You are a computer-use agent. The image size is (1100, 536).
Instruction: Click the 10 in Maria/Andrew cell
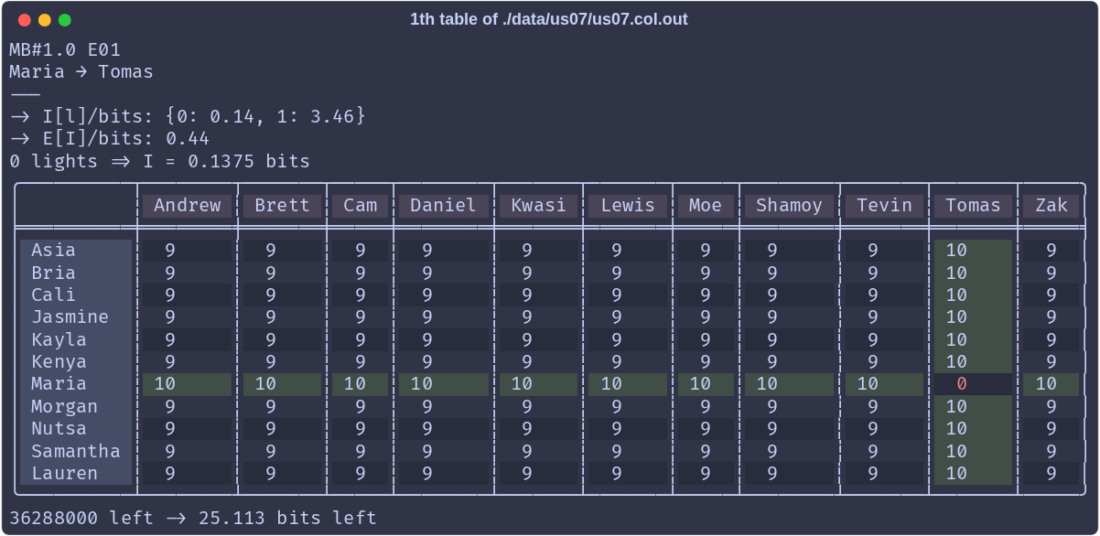pyautogui.click(x=165, y=384)
